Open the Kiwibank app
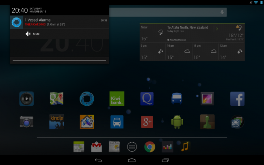This screenshot has height=165, width=264. (117, 99)
